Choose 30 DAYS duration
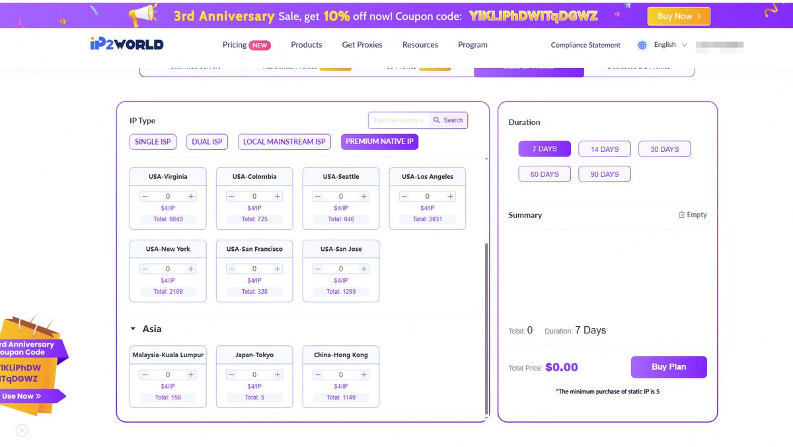Screen dimensions: 793x447 pos(665,149)
